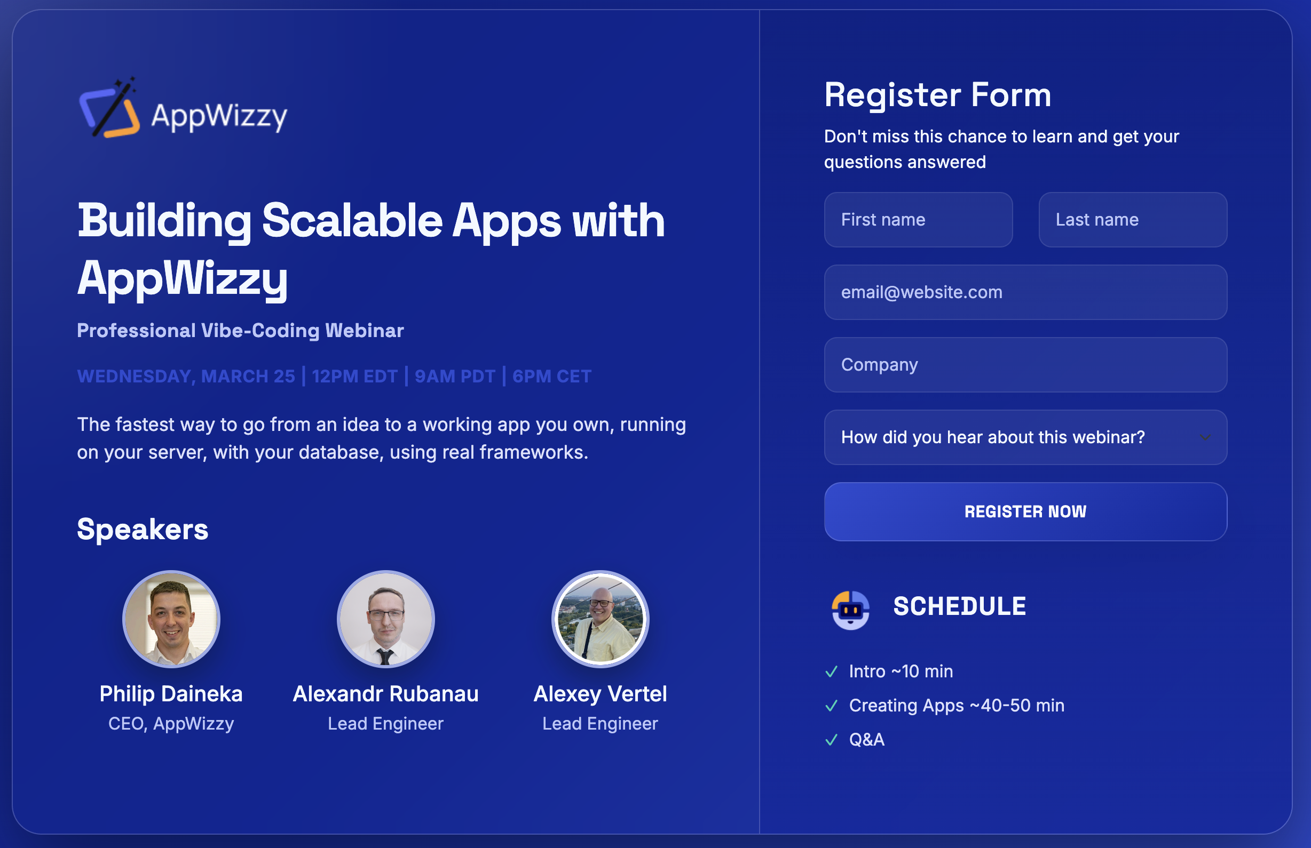The height and width of the screenshot is (848, 1311).
Task: Focus the First name field
Action: tap(918, 220)
